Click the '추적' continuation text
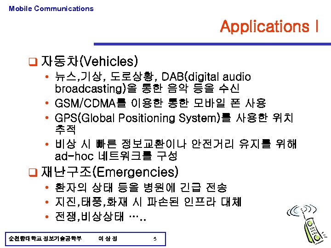 tap(65, 130)
